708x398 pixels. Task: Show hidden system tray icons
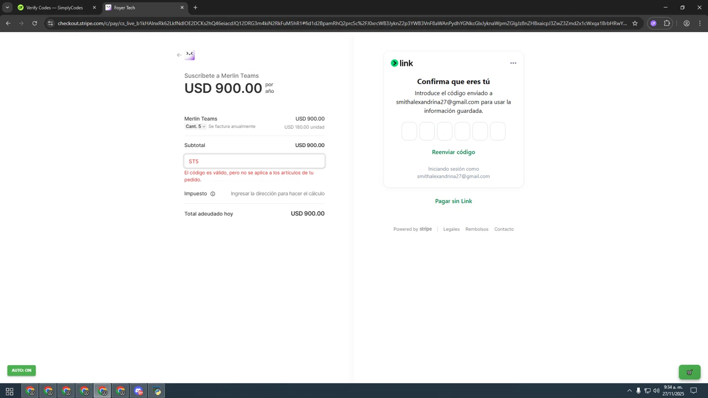point(629,391)
